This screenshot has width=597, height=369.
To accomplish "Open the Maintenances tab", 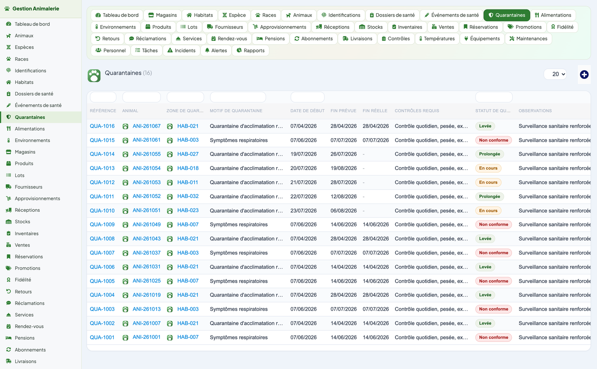I will coord(528,39).
